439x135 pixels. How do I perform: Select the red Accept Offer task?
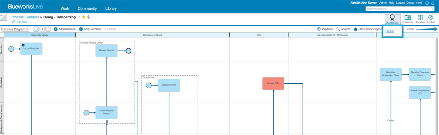click(273, 83)
